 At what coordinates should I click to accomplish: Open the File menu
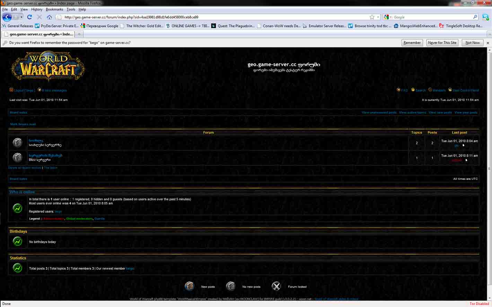tap(5, 9)
